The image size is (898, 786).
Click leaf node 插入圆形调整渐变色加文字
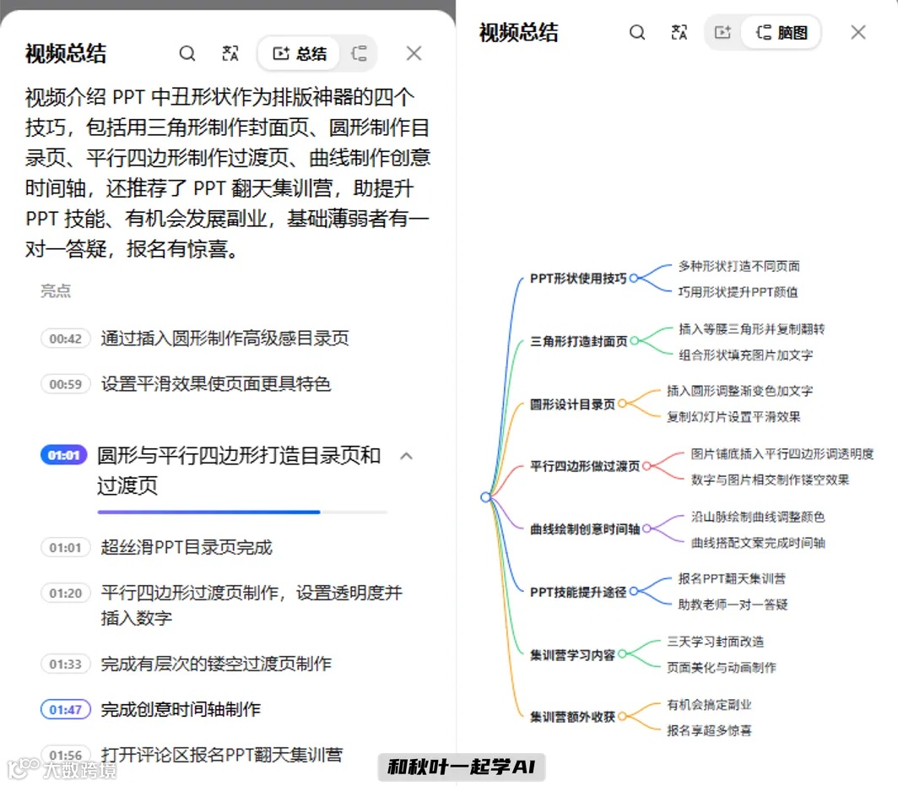(739, 391)
